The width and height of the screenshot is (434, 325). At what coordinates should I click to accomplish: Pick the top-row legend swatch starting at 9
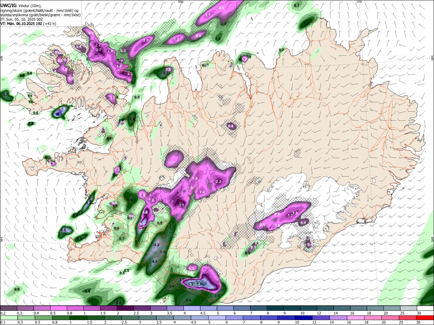click(x=291, y=308)
